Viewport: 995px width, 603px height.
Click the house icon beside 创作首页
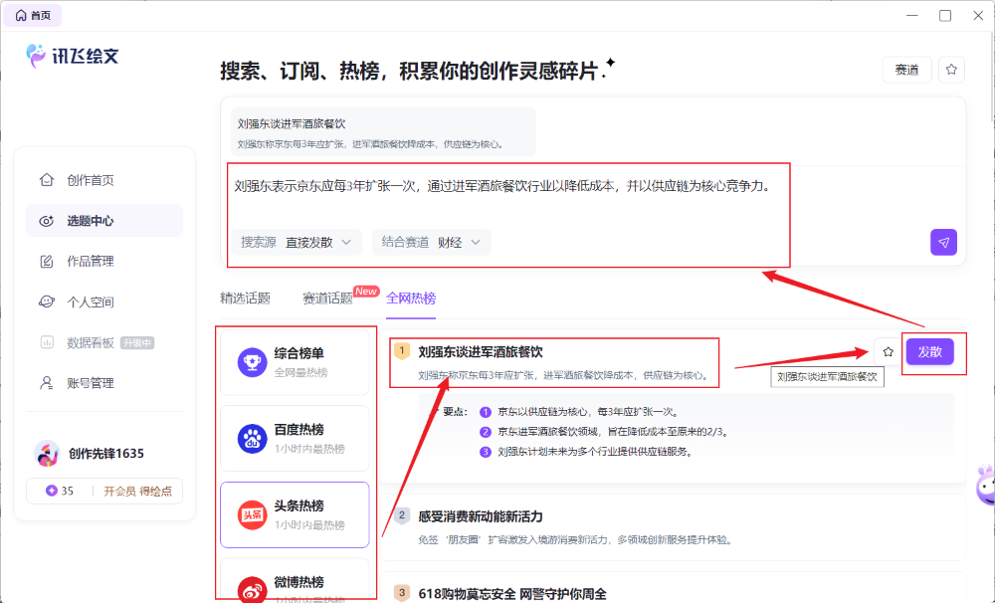click(47, 180)
